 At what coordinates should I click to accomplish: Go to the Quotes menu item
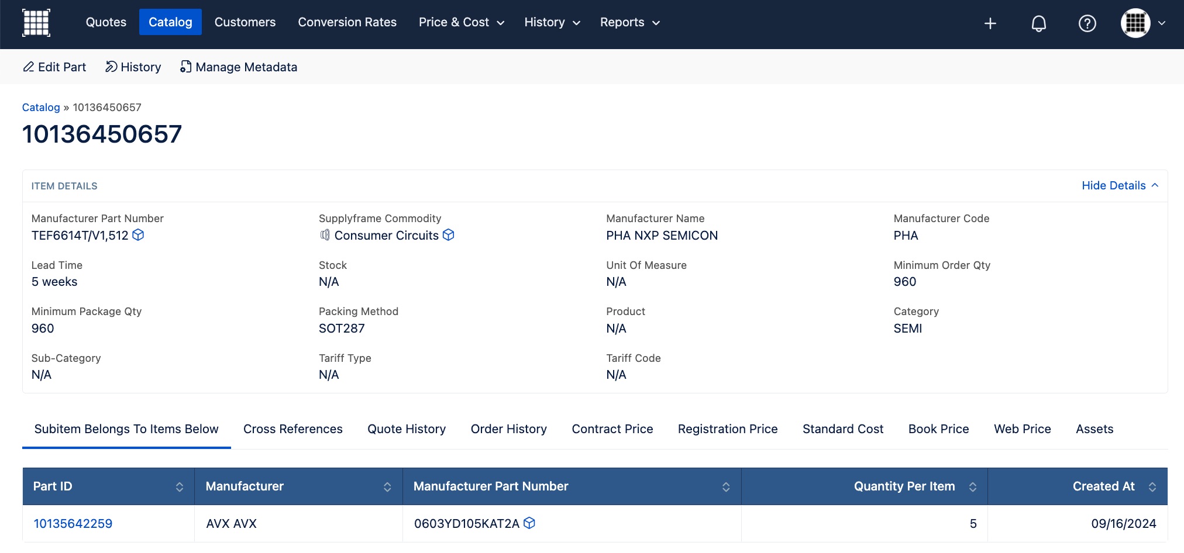pyautogui.click(x=106, y=22)
